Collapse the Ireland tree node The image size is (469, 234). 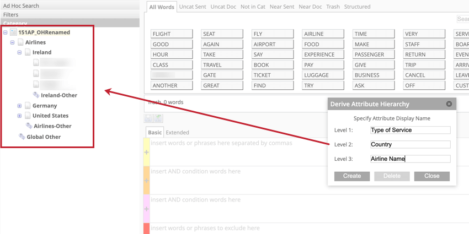[19, 52]
